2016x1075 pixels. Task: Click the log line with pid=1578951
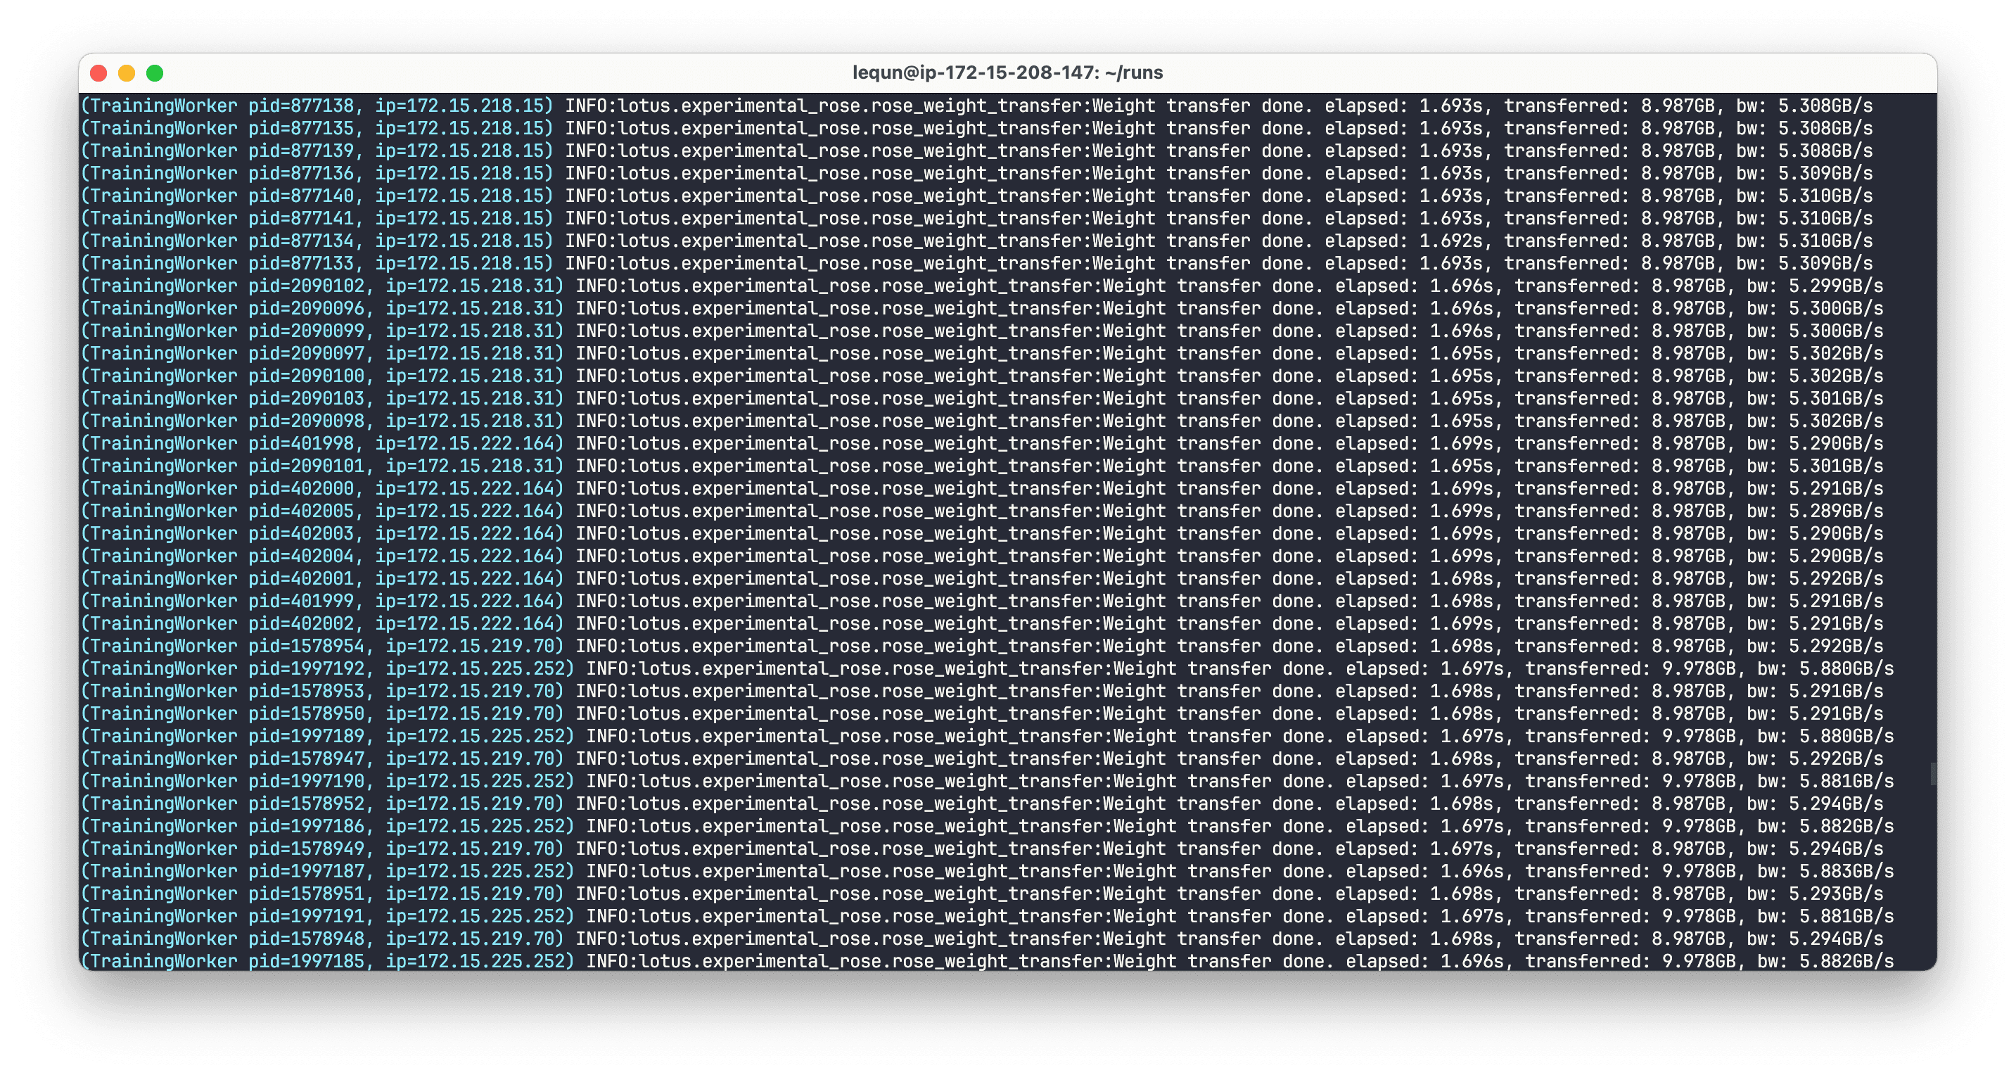(x=982, y=895)
